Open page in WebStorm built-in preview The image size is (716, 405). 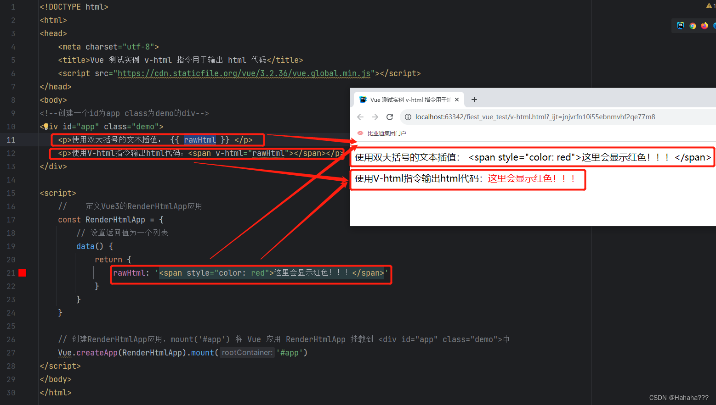click(681, 26)
